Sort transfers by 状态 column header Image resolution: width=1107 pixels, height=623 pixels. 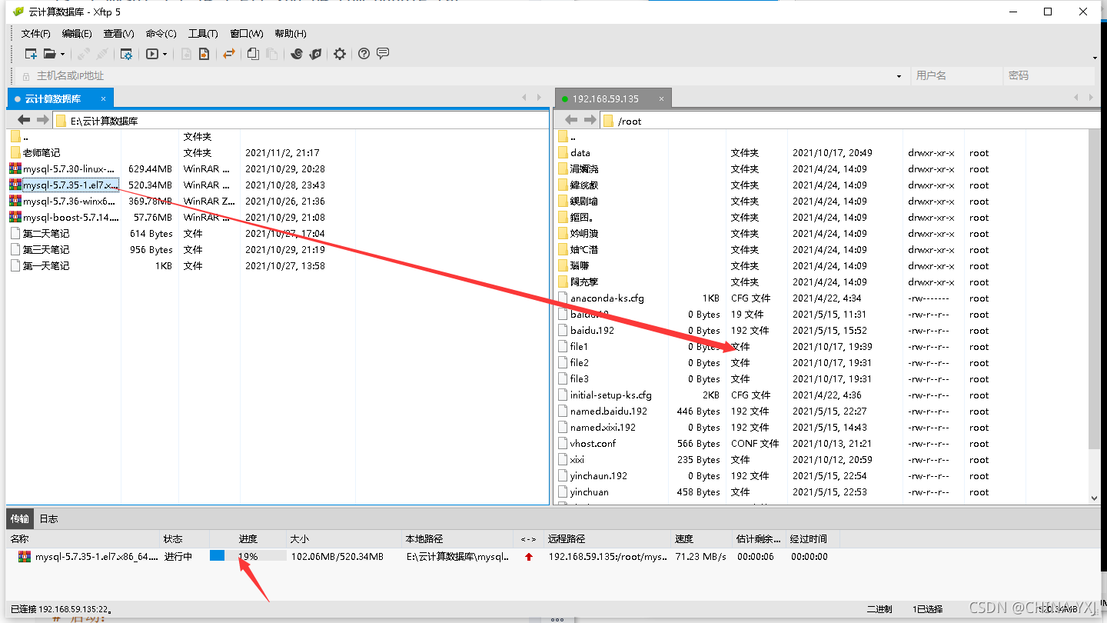pyautogui.click(x=184, y=538)
